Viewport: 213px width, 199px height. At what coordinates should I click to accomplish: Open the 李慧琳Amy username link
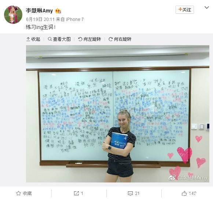tap(39, 11)
